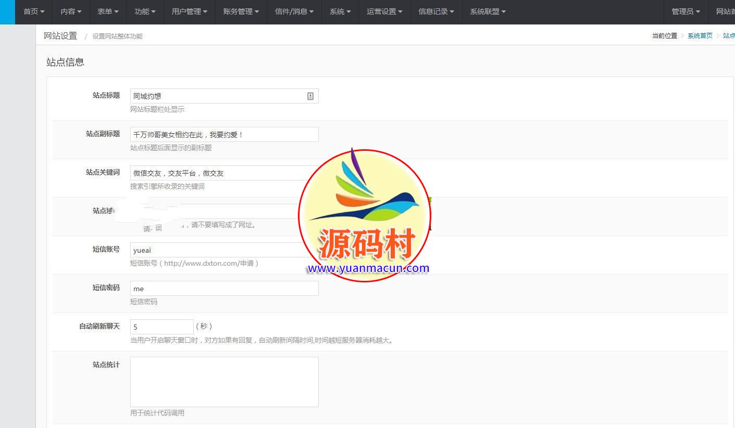The height and width of the screenshot is (428, 735).
Task: Focus the 站点副标题 text field
Action: point(224,135)
